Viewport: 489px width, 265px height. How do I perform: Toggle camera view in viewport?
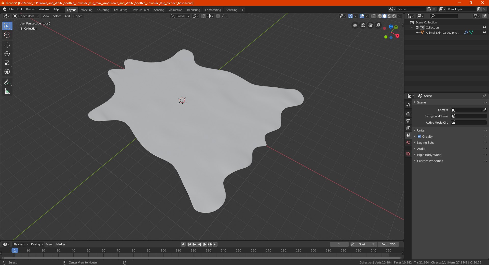coord(363,25)
